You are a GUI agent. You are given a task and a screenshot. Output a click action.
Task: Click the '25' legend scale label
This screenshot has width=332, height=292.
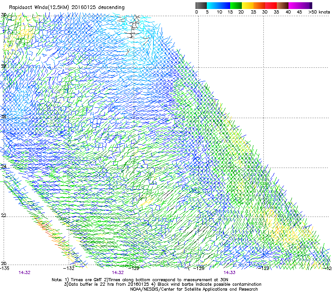point(253,12)
